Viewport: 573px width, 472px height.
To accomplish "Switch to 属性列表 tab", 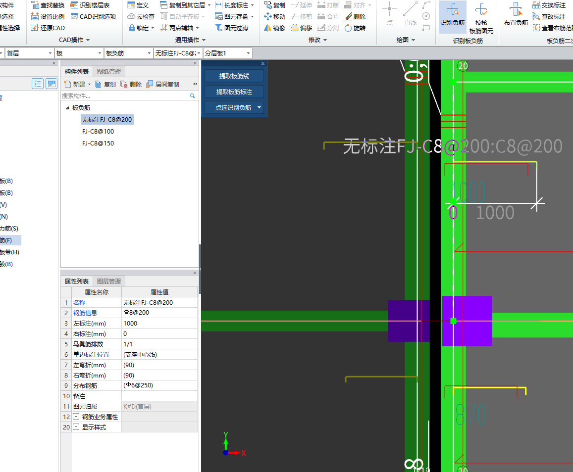I will pos(77,282).
